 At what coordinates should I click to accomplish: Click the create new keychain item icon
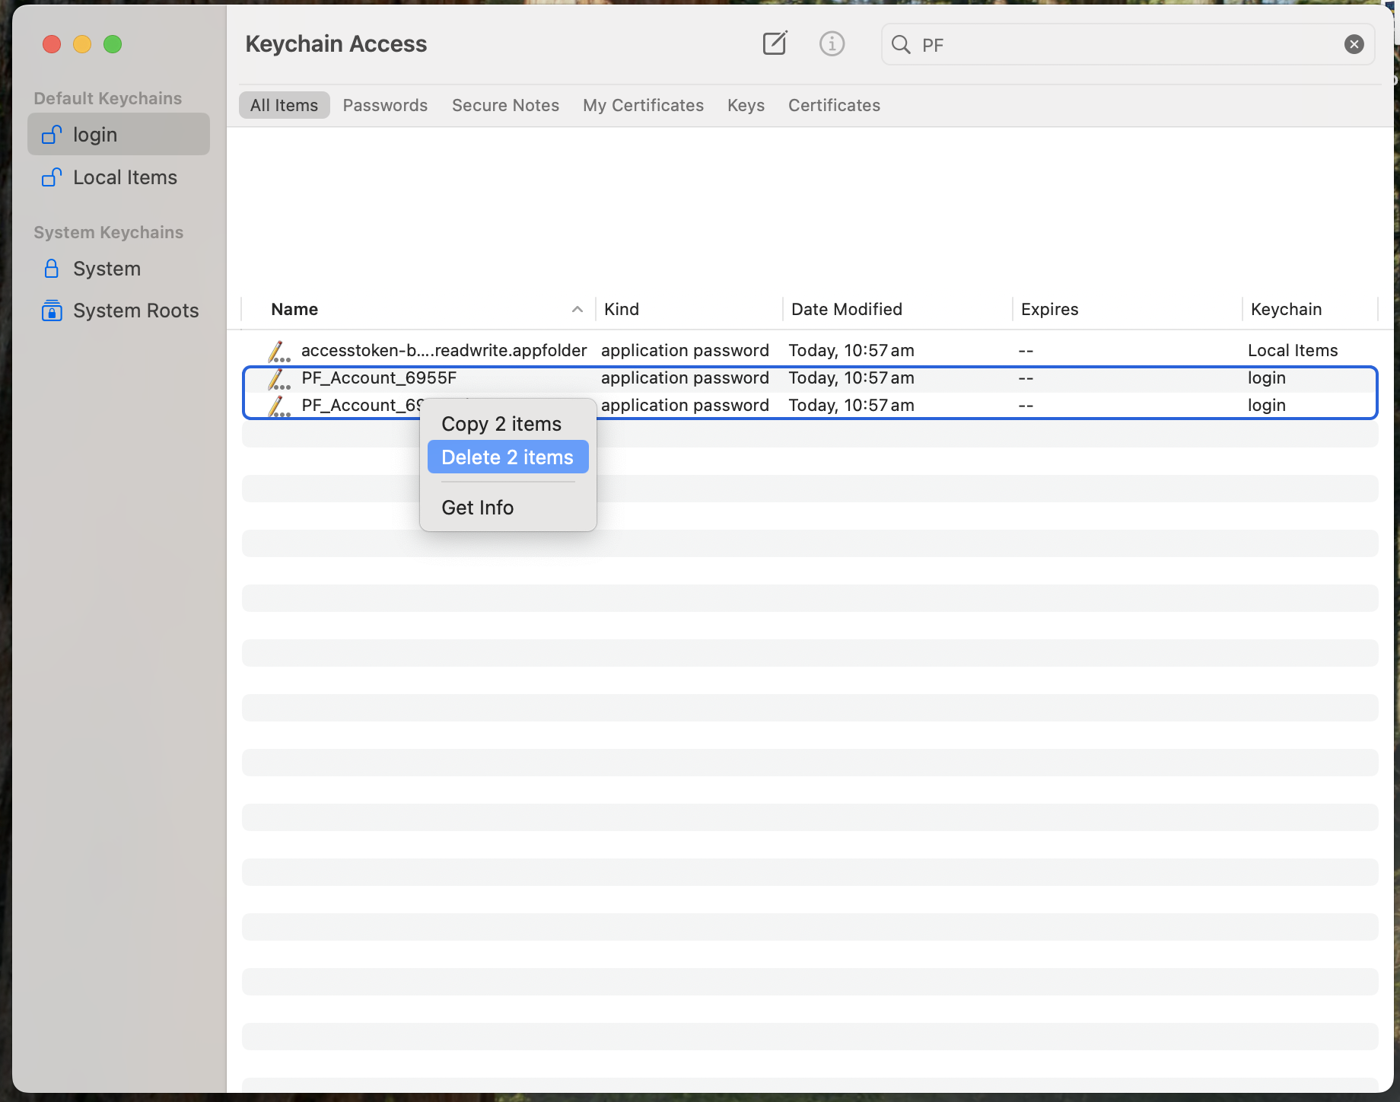tap(775, 43)
